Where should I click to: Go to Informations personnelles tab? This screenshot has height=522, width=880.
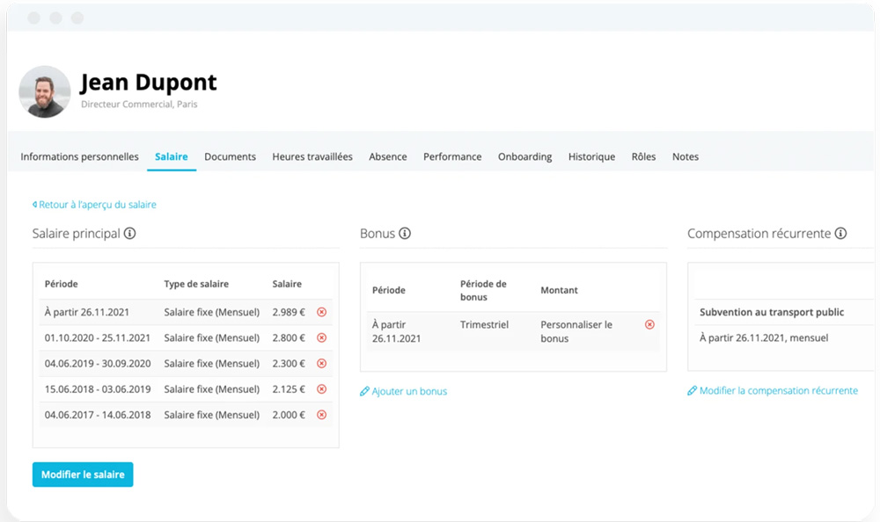[x=79, y=156]
